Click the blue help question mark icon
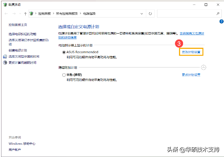Screen dimensions: 224x157 click(x=221, y=22)
